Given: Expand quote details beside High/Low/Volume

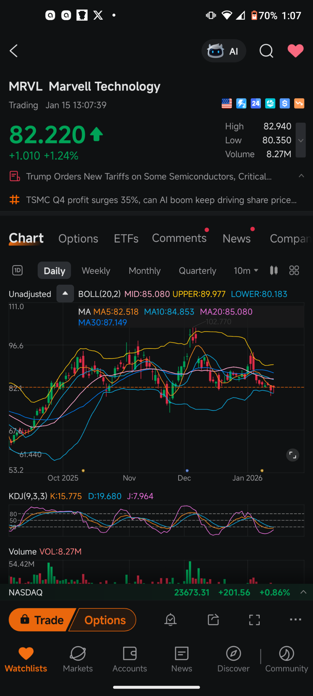Looking at the screenshot, I should (x=301, y=140).
